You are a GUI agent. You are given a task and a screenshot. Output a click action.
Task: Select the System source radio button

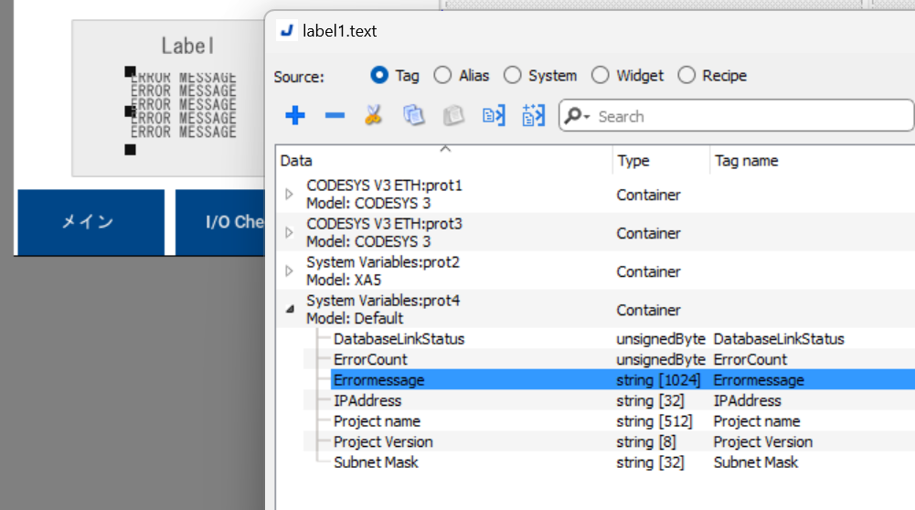[x=513, y=75]
